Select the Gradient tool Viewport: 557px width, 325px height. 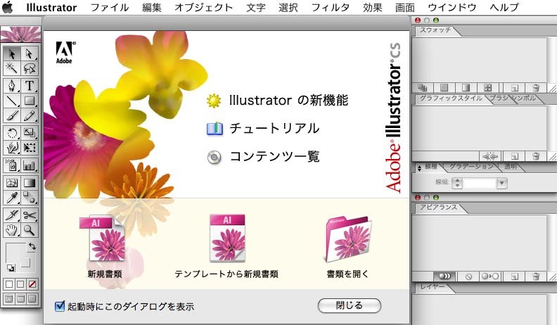coord(30,183)
